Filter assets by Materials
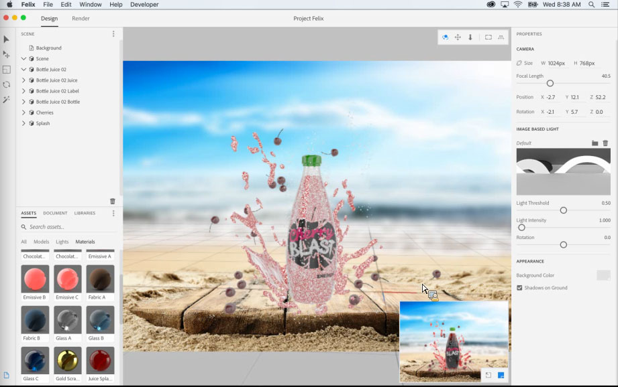 coord(85,242)
